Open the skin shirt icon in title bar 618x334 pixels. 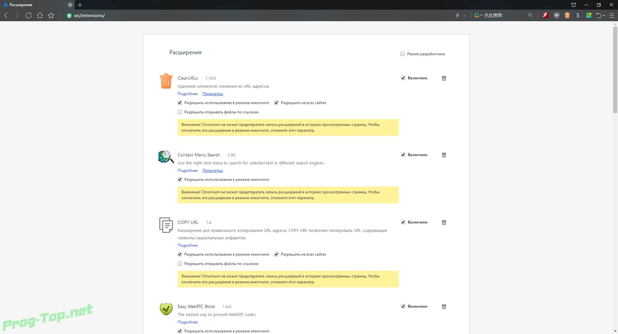[574, 5]
